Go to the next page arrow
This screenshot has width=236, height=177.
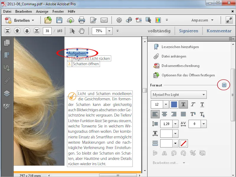click(27, 31)
